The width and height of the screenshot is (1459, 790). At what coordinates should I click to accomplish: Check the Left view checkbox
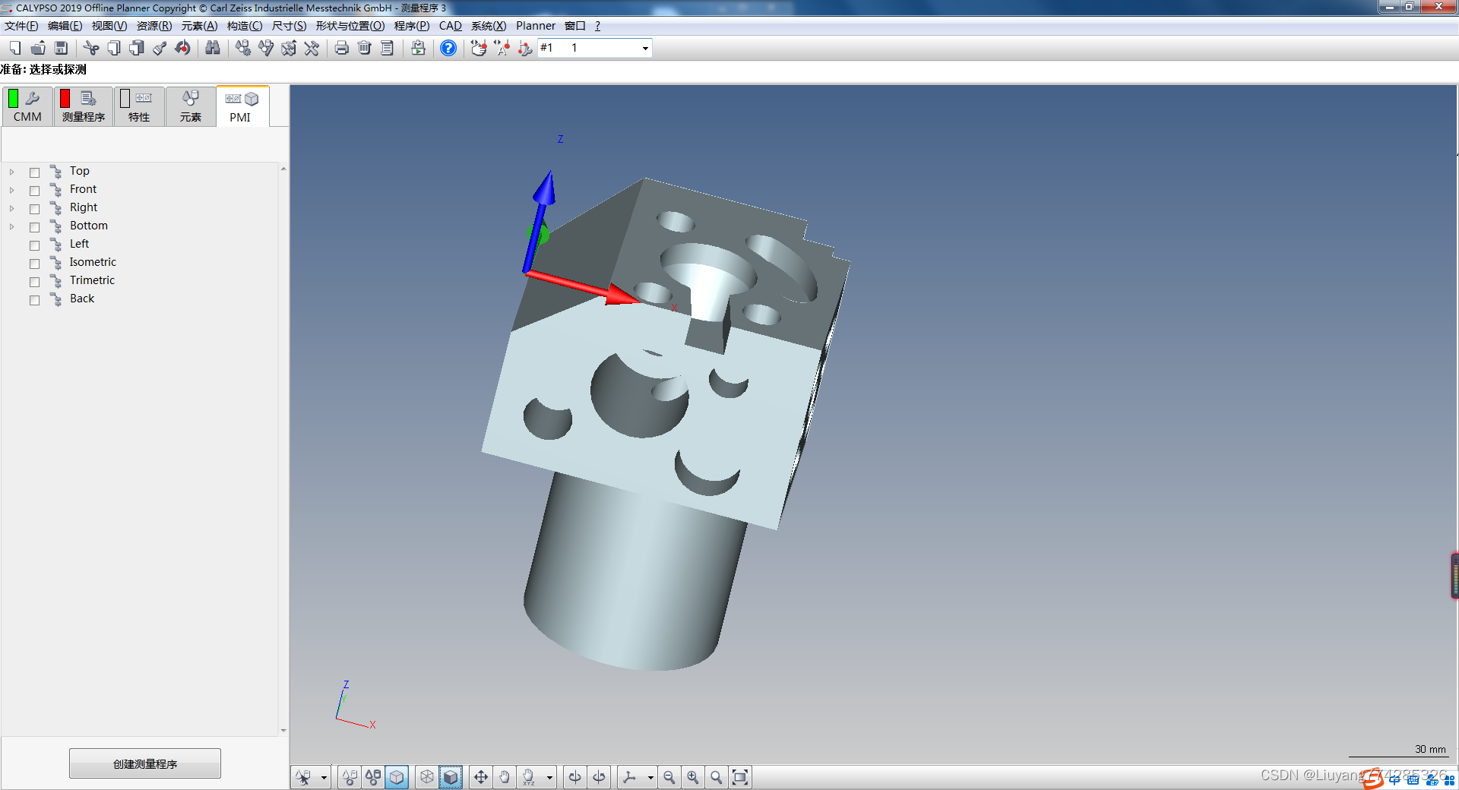coord(34,245)
